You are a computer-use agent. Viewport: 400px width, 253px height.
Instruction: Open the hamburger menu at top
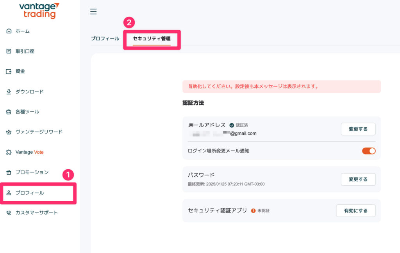pyautogui.click(x=93, y=12)
